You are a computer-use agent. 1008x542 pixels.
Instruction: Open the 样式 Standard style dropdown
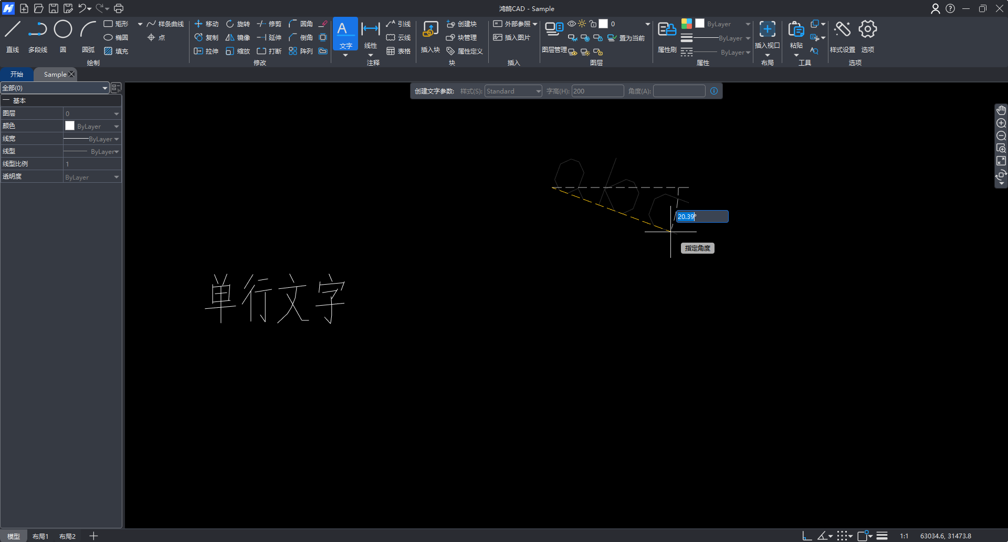click(x=513, y=91)
